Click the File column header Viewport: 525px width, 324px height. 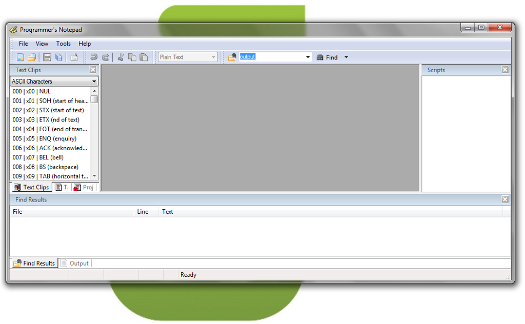click(x=72, y=212)
